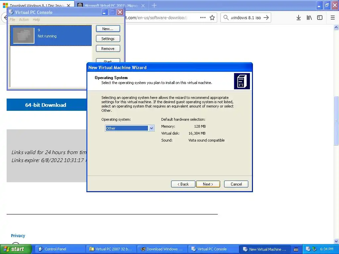Click page scrollbar down arrow
Screen dimensions: 339x254
pos(336,241)
